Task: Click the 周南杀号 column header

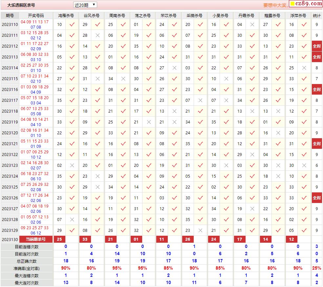Action: point(117,16)
